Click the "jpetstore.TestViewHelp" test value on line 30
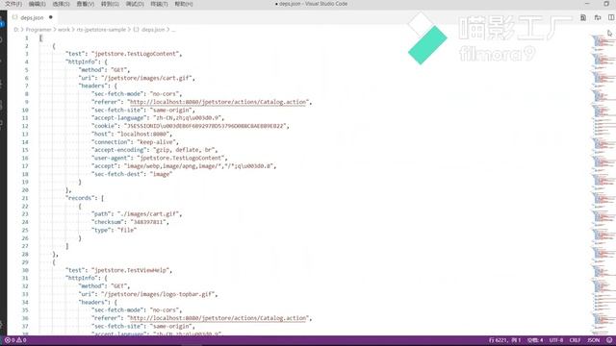The image size is (616, 346). pos(132,270)
